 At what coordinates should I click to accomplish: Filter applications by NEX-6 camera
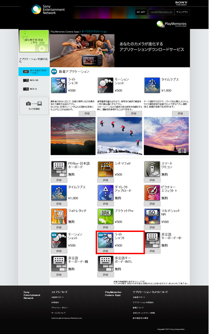30,89
